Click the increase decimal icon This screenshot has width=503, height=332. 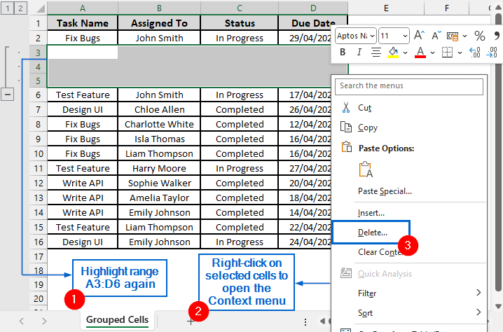click(475, 53)
